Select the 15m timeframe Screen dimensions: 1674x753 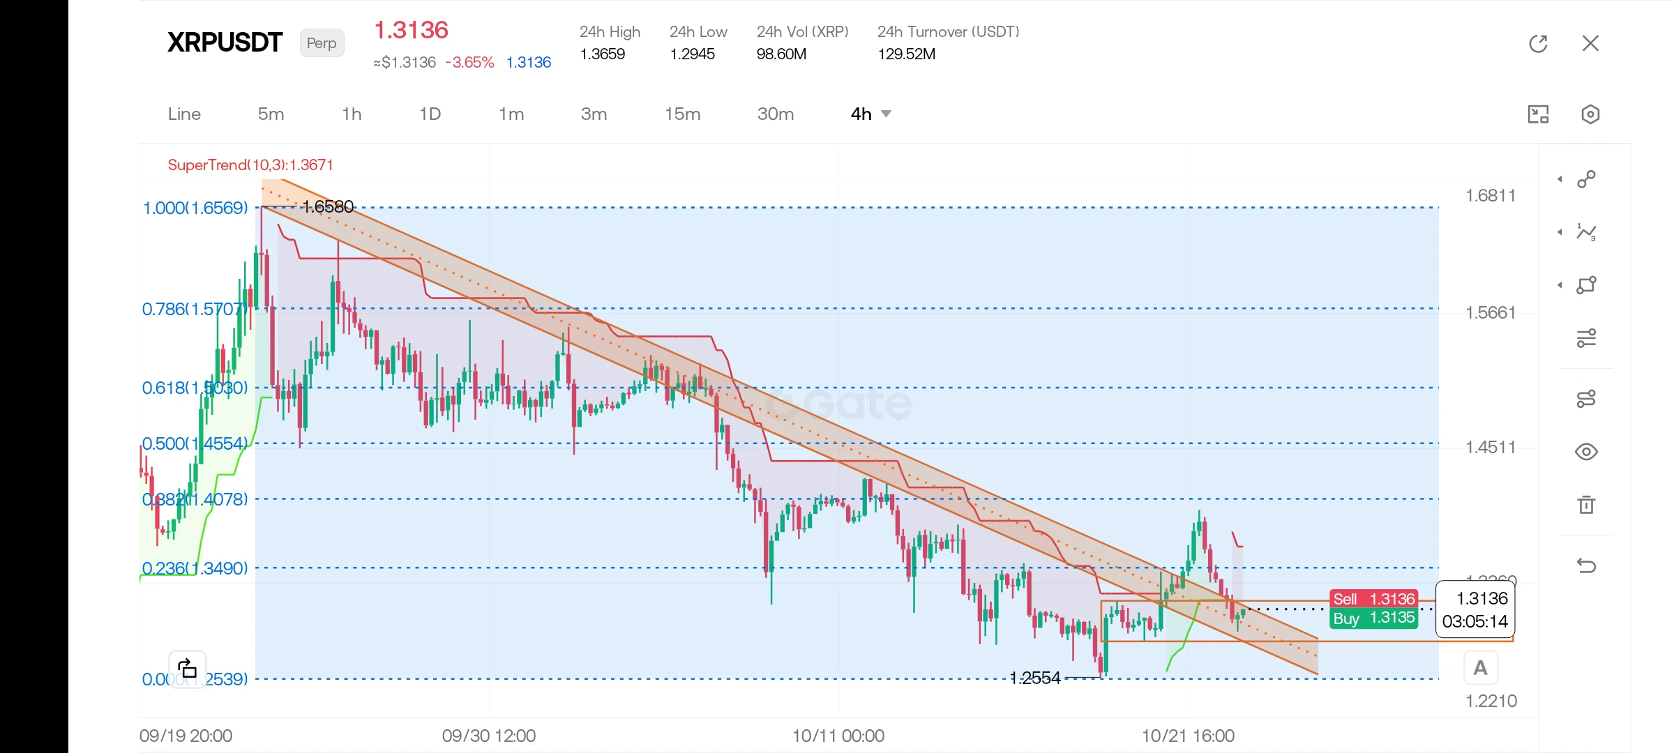tap(682, 114)
